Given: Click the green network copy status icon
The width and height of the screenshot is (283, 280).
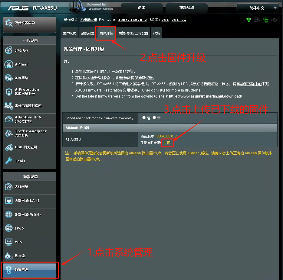Looking at the screenshot, I should pos(266,20).
